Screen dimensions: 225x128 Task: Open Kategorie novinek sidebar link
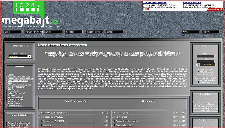pyautogui.click(x=17, y=93)
